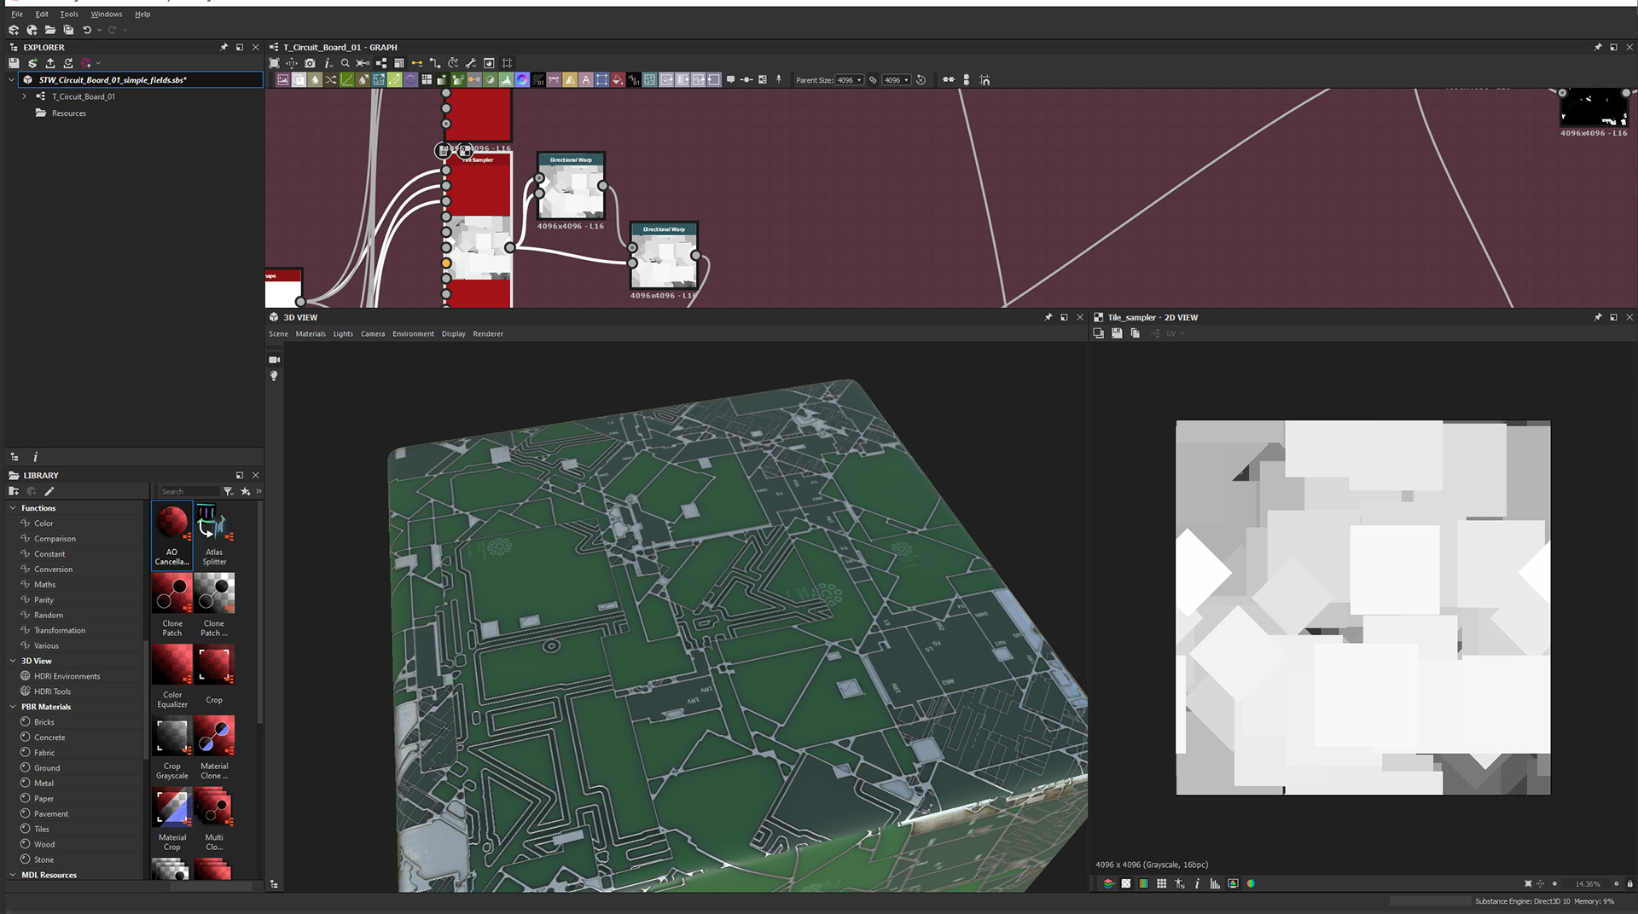Viewport: 1638px width, 914px height.
Task: Pin the Tile_sampler 2D View panel
Action: (x=1598, y=317)
